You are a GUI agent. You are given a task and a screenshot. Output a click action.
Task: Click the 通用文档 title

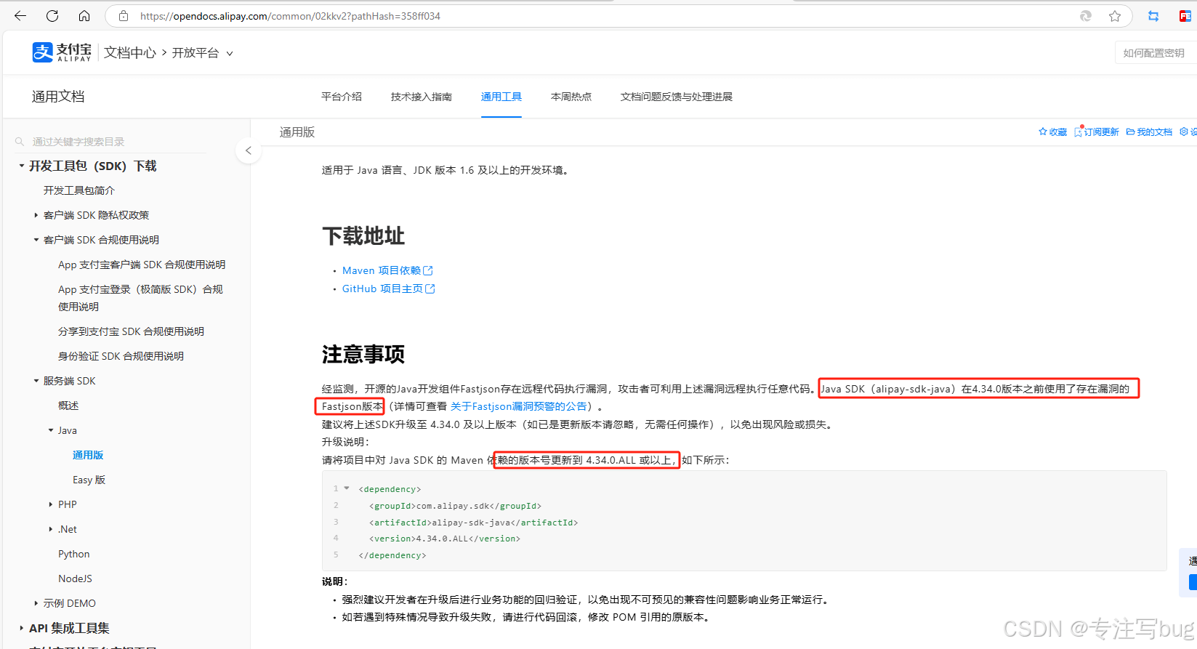[x=58, y=97]
